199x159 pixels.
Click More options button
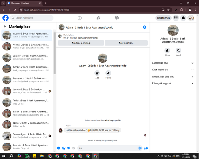(x=126, y=43)
